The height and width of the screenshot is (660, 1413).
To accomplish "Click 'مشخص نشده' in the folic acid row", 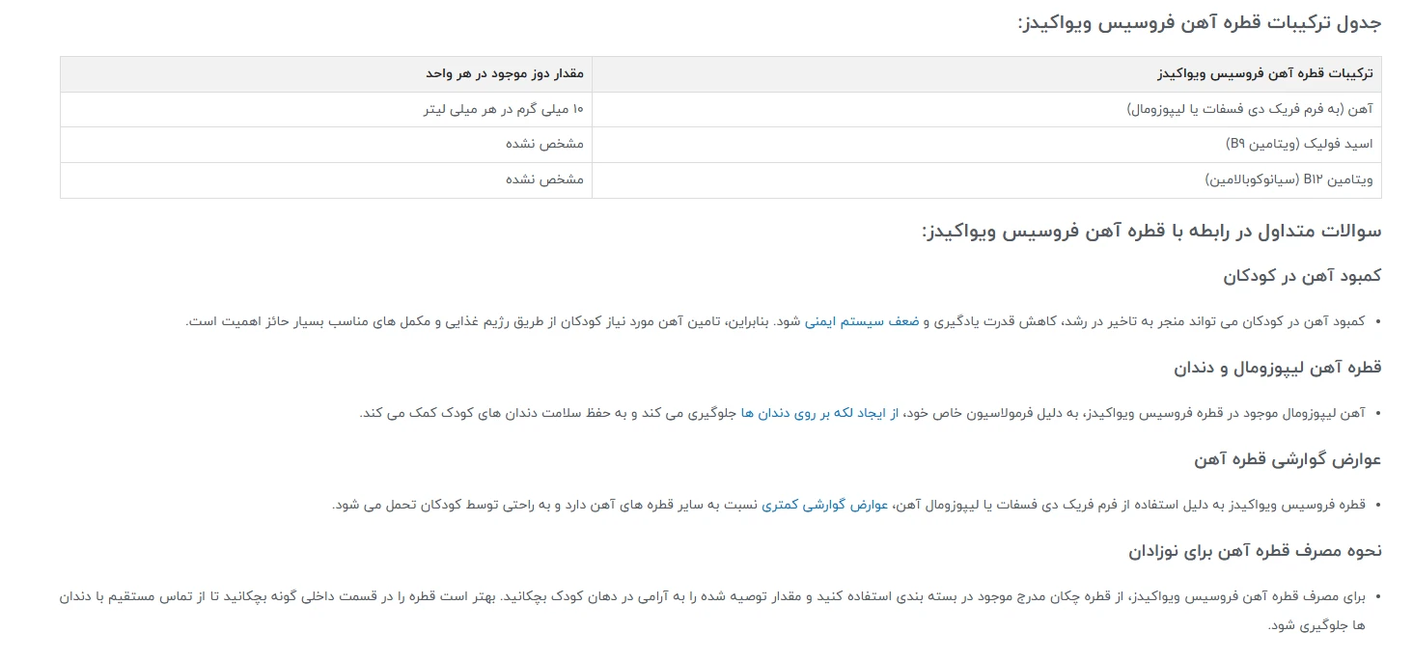I will [544, 145].
